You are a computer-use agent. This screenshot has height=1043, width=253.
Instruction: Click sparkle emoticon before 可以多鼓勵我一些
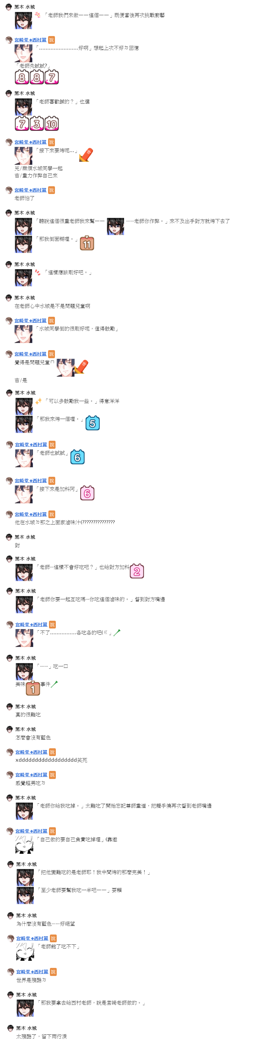coord(38,401)
